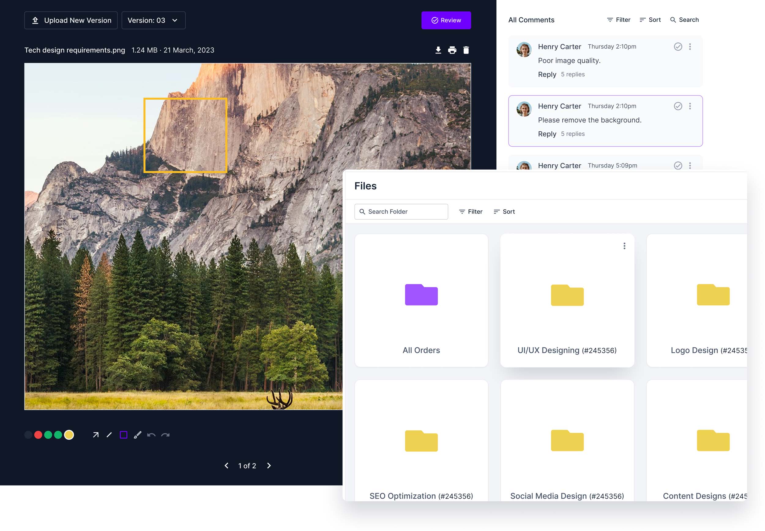Pick the red color swatch
Viewport: 765px width, 531px height.
(38, 435)
